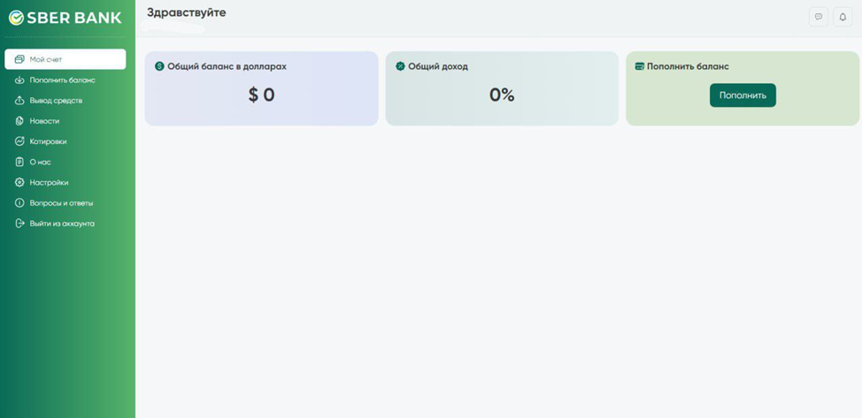
Task: Click the logout icon beside Выйти из аккаунта
Action: tap(19, 224)
